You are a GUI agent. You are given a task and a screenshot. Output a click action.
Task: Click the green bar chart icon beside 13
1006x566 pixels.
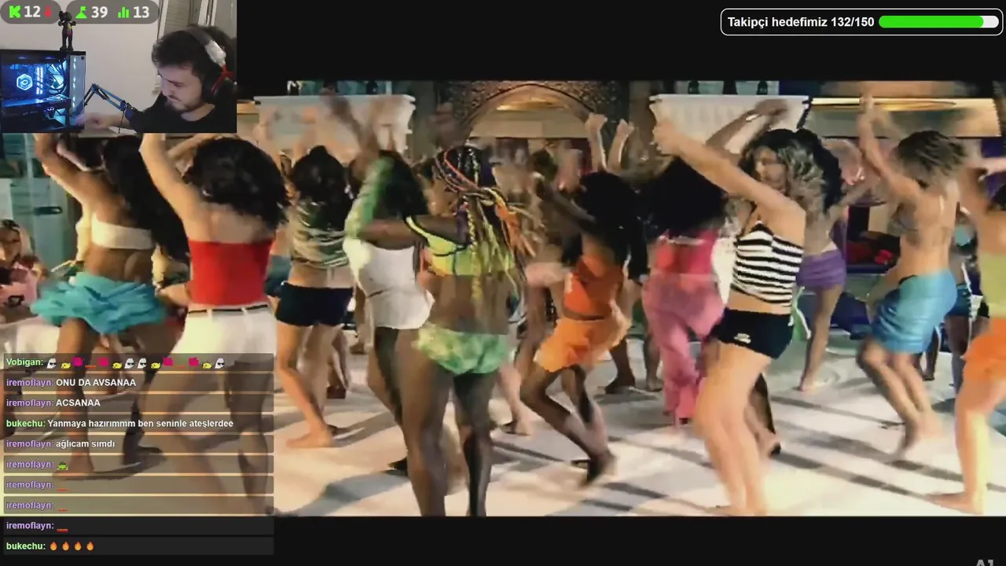(123, 12)
